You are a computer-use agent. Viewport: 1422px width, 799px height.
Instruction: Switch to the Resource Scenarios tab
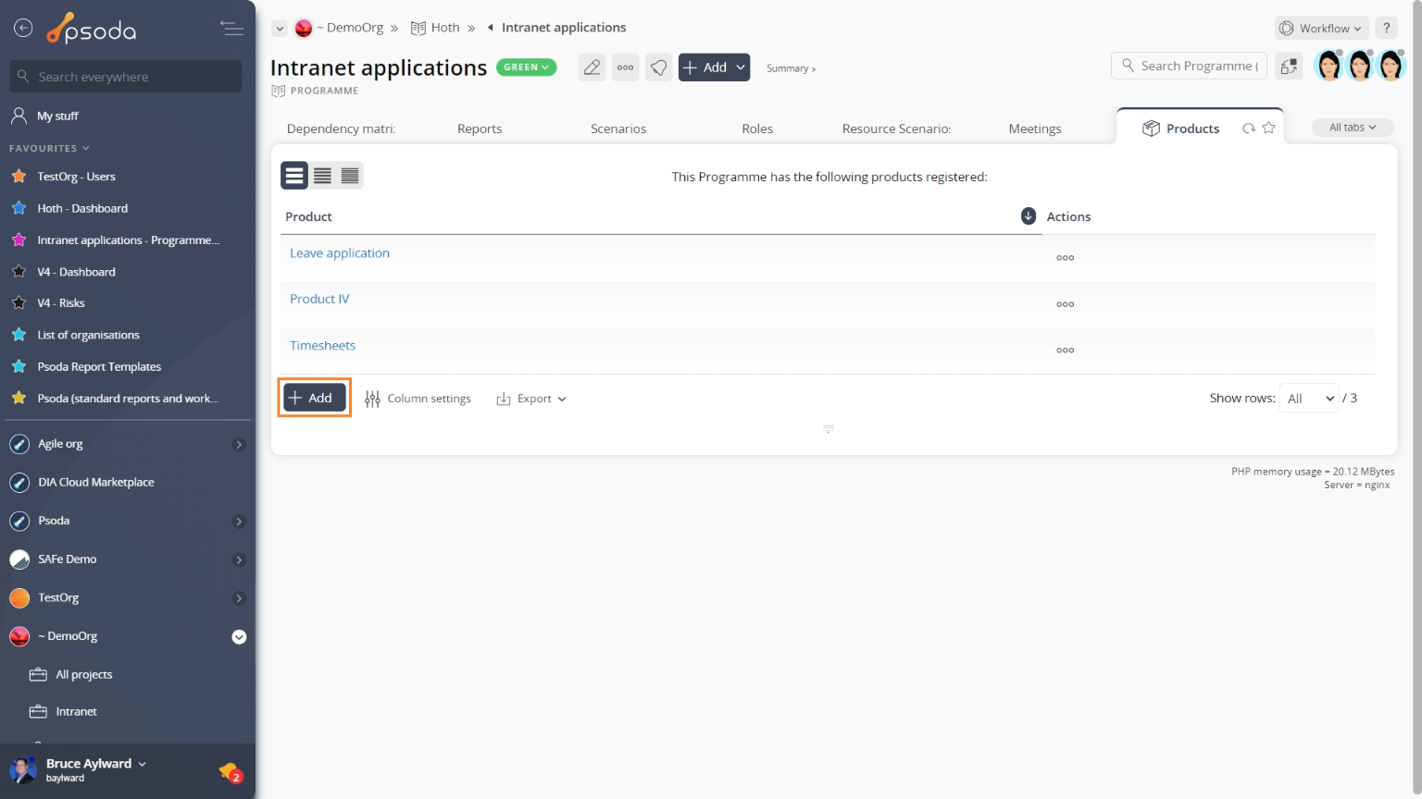896,129
